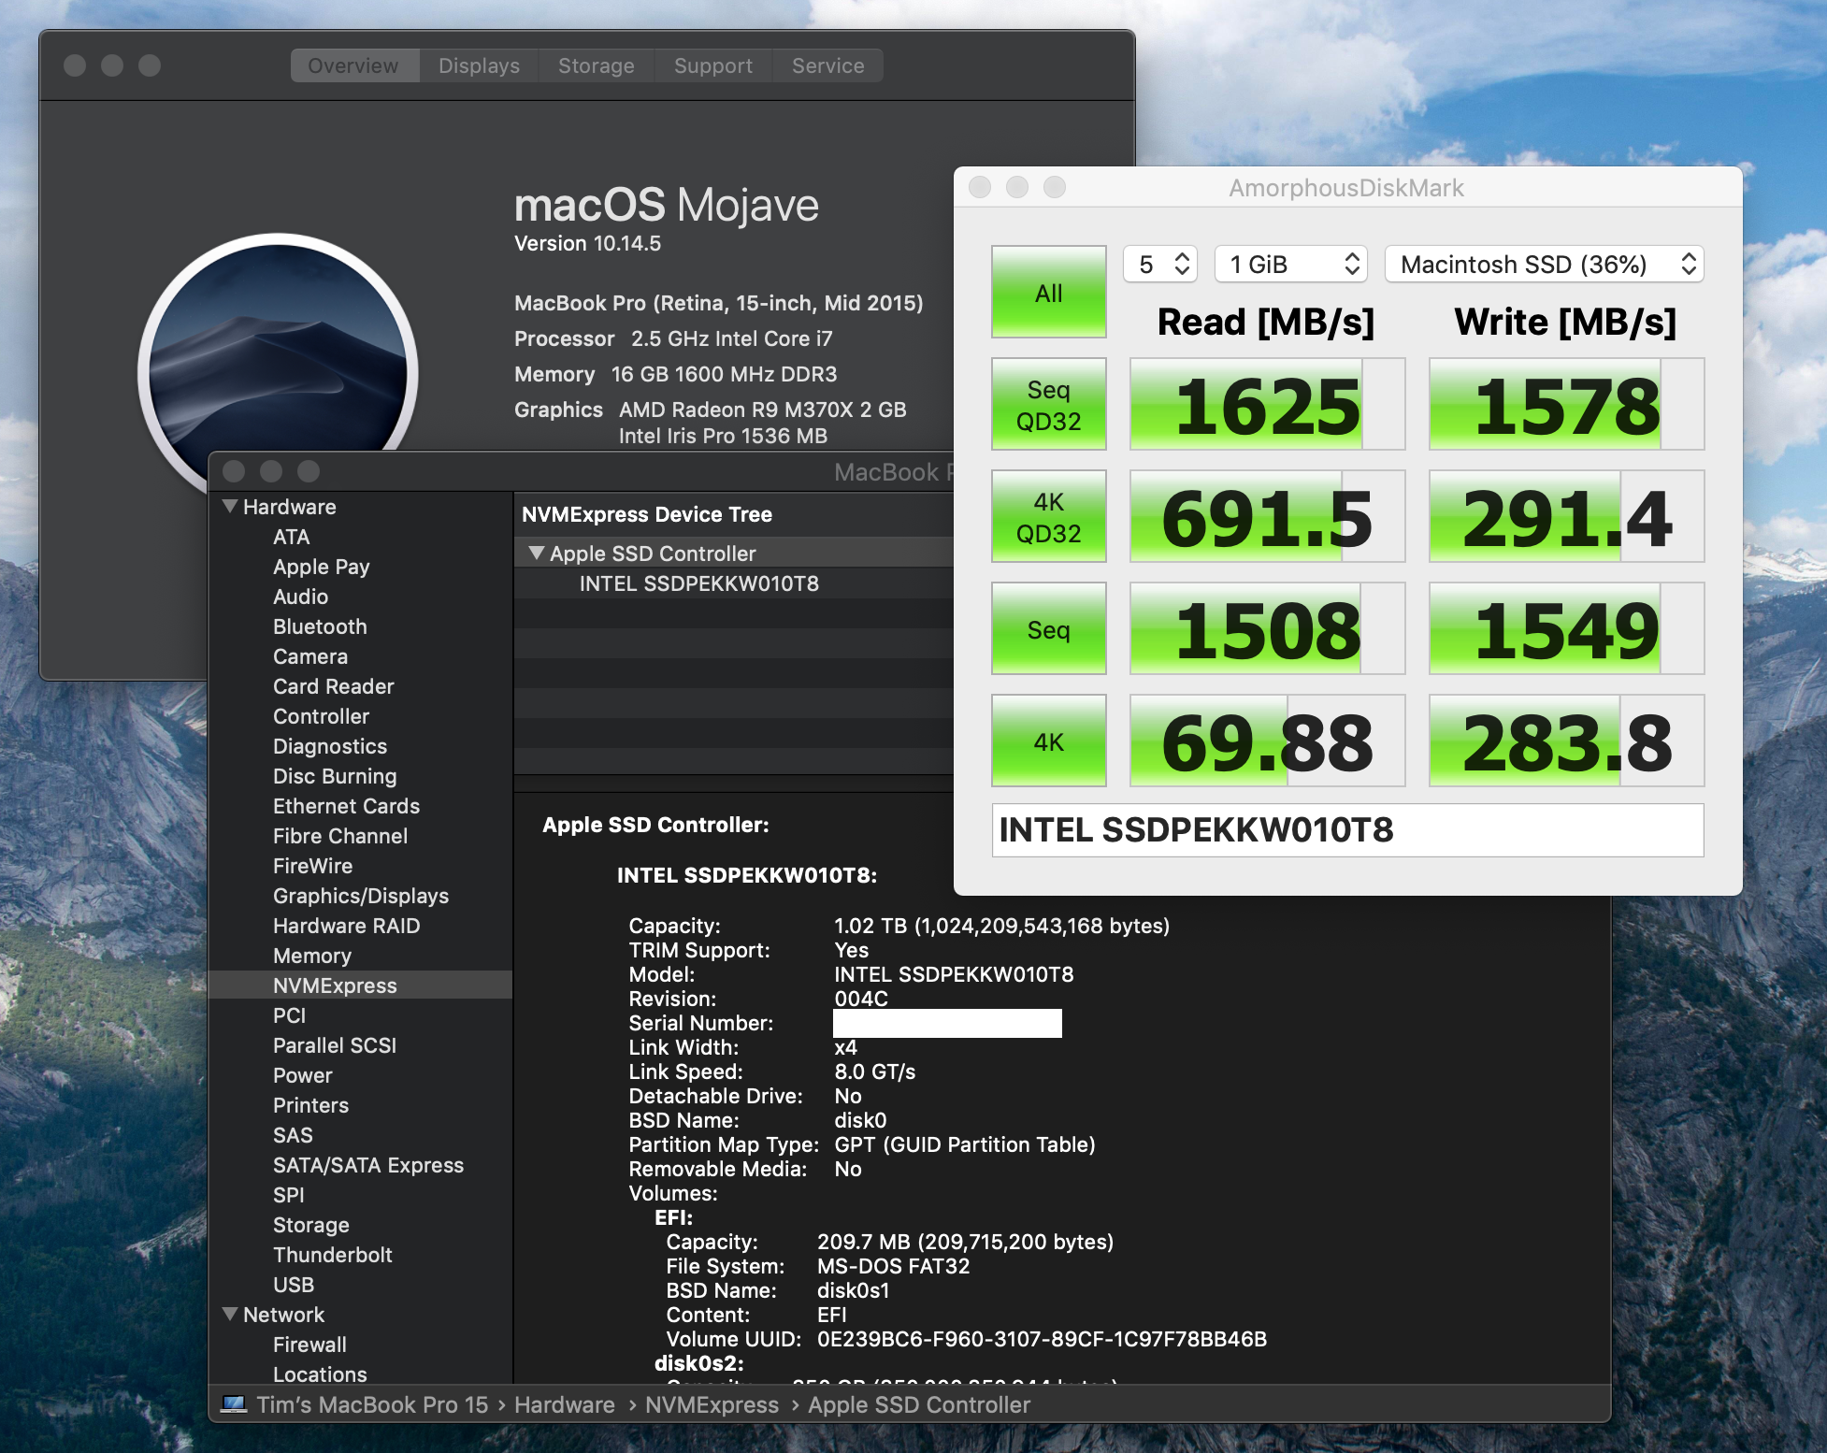Run All benchmark tests
This screenshot has width=1827, height=1453.
(1048, 293)
